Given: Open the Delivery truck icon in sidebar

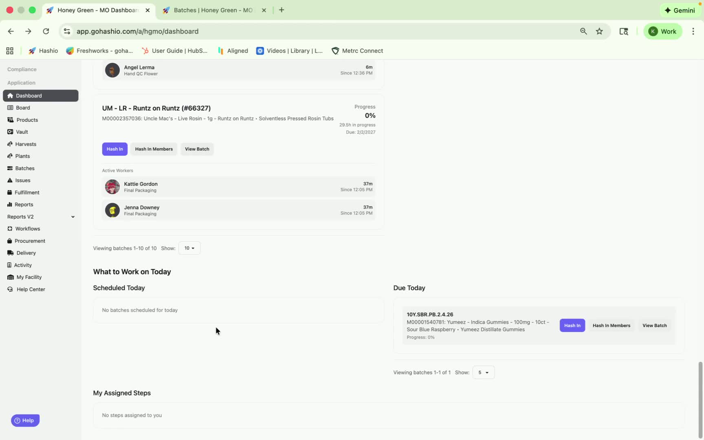Looking at the screenshot, I should [11, 253].
